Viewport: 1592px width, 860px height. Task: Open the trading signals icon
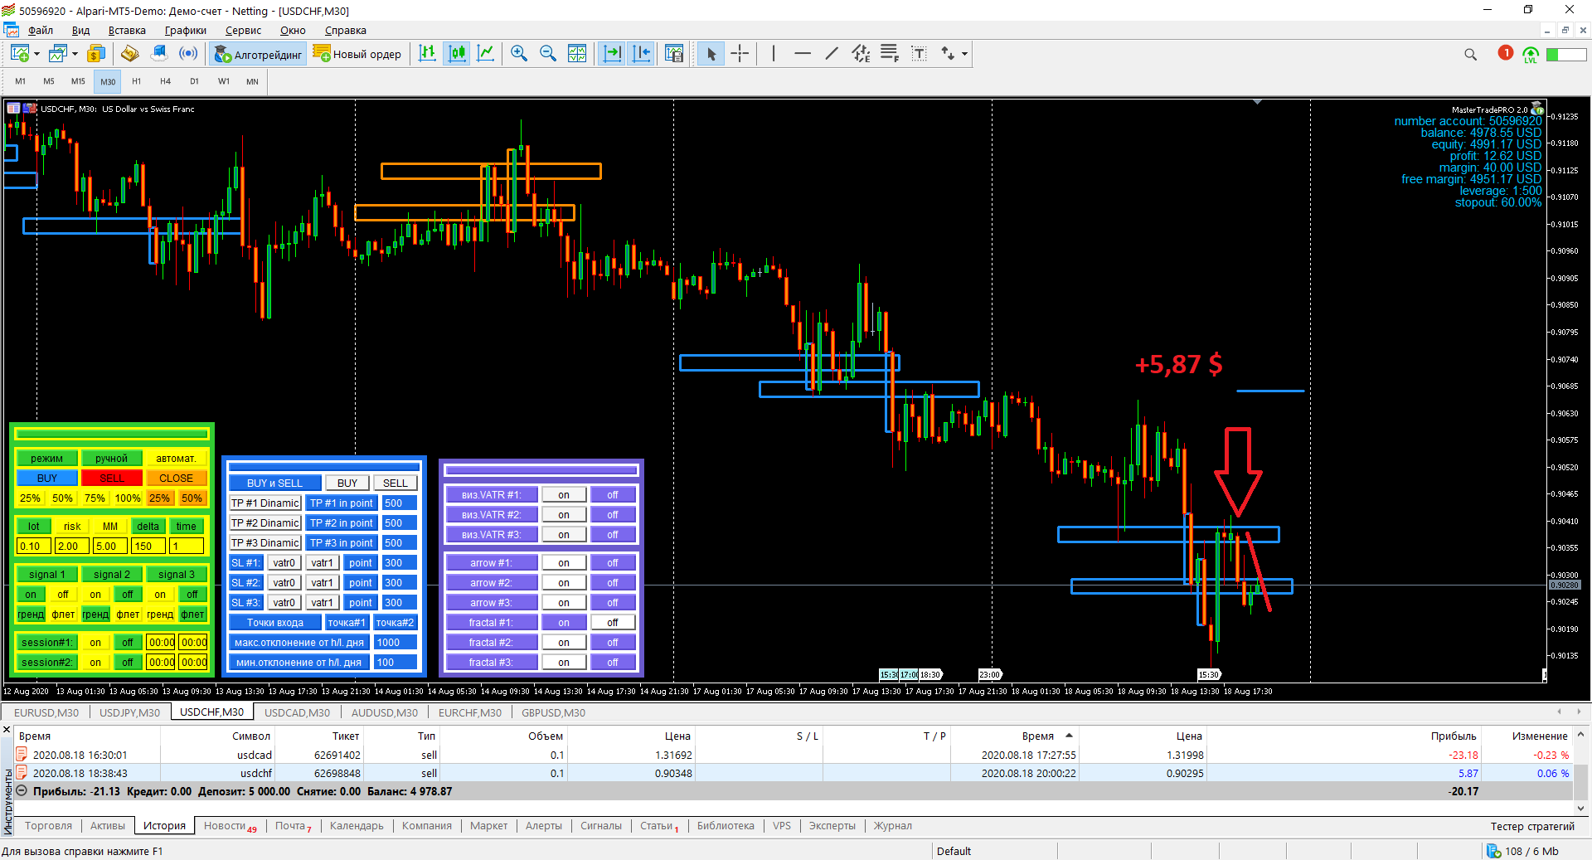click(x=189, y=54)
